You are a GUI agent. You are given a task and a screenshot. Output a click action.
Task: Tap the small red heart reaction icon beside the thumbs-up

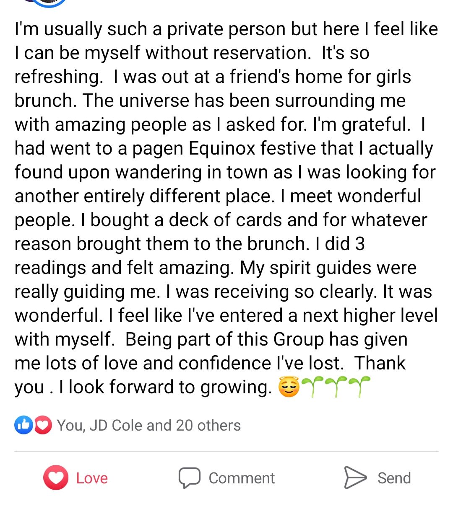(43, 425)
